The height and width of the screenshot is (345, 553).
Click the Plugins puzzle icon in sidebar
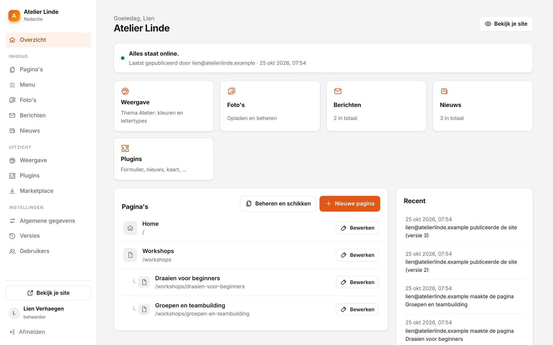click(12, 176)
